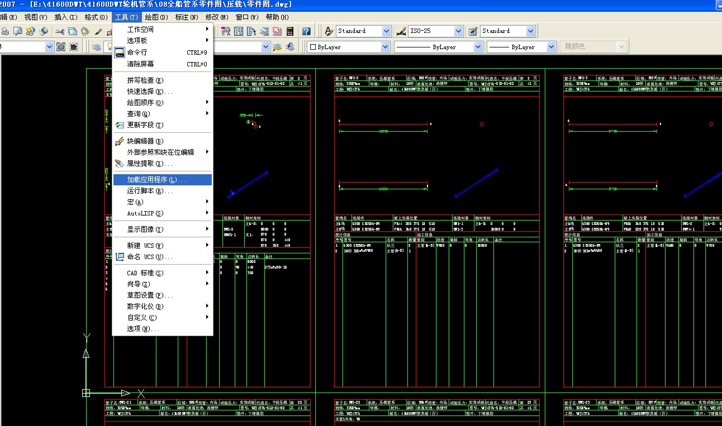
Task: Expand the 外部参照和块在位编辑 submenu
Action: tap(162, 152)
